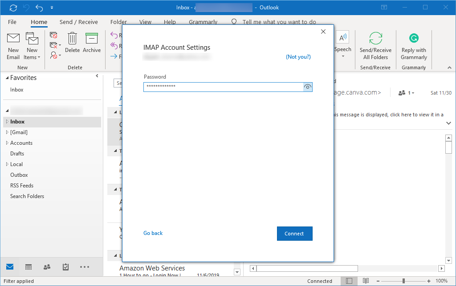Screen dimensions: 456x286
Task: Expand the Accounts folder
Action: tap(7, 143)
